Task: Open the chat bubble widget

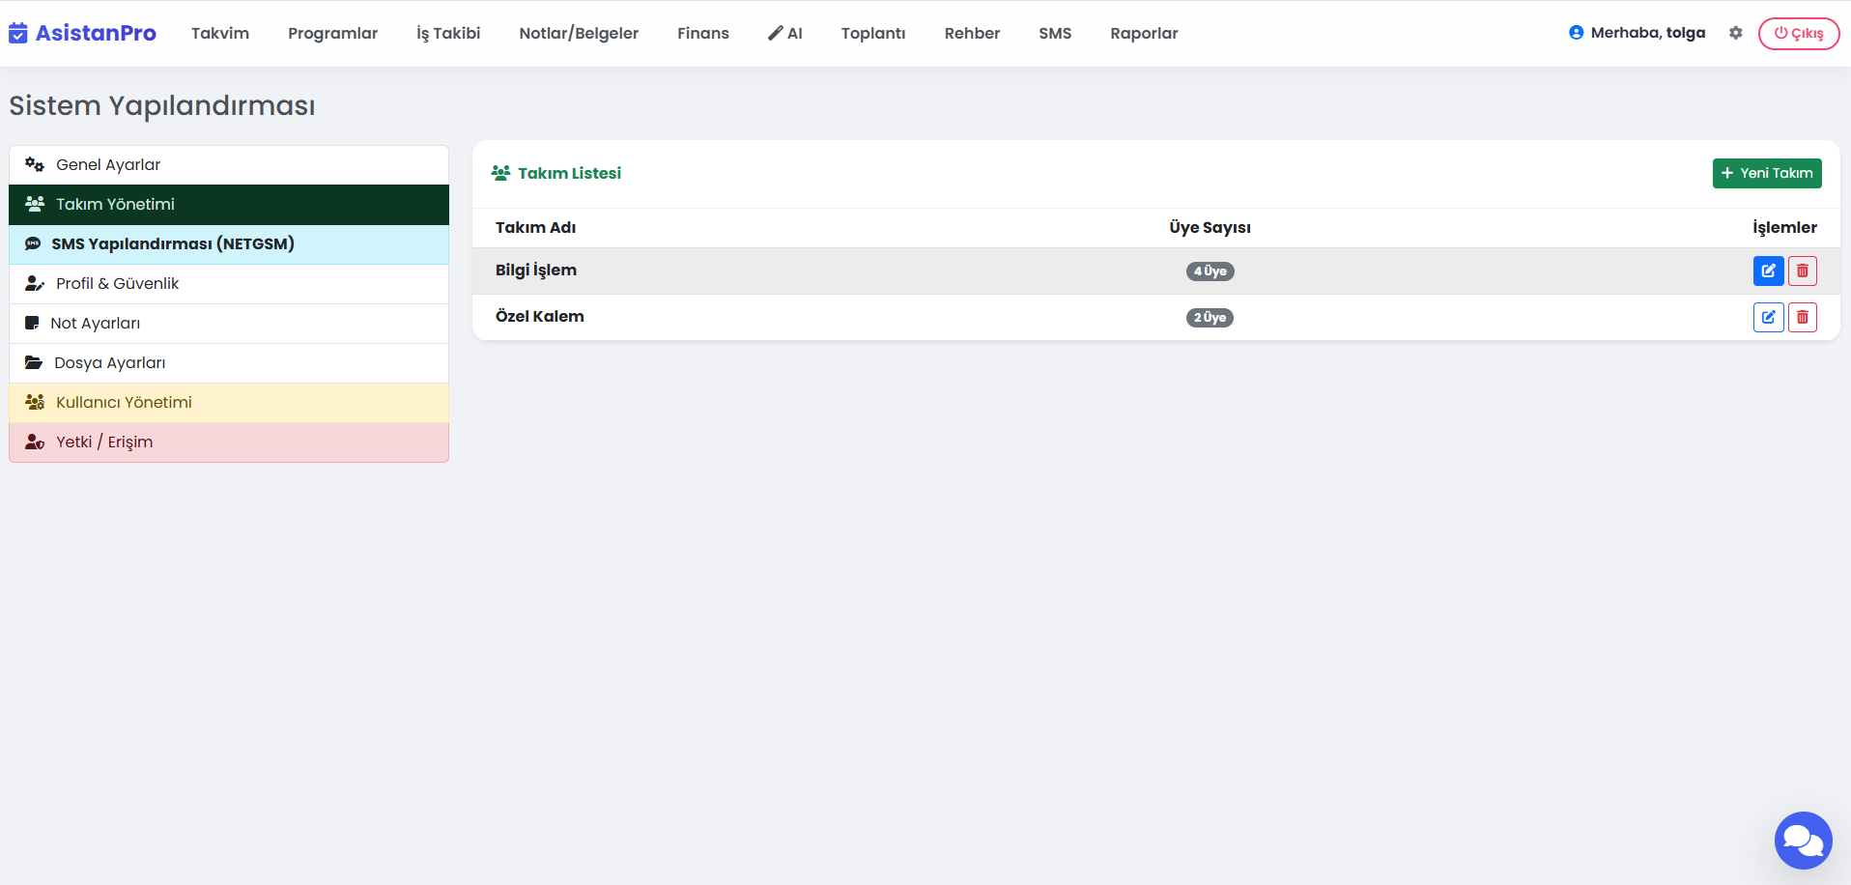Action: 1803,841
